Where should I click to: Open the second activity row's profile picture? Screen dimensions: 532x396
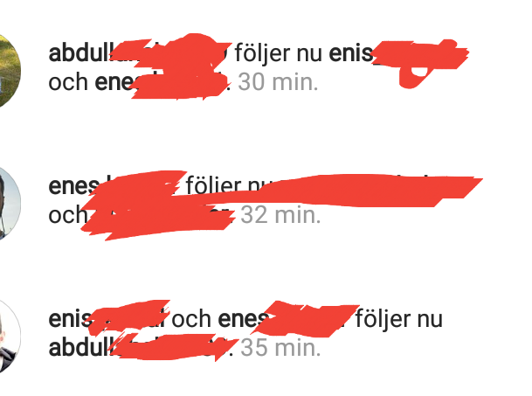tap(10, 203)
